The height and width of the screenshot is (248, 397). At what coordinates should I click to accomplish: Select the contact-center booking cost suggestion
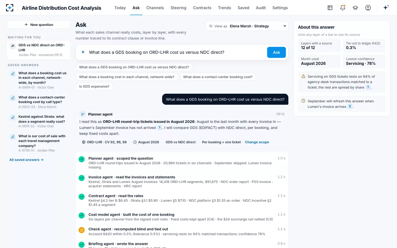pos(218,77)
